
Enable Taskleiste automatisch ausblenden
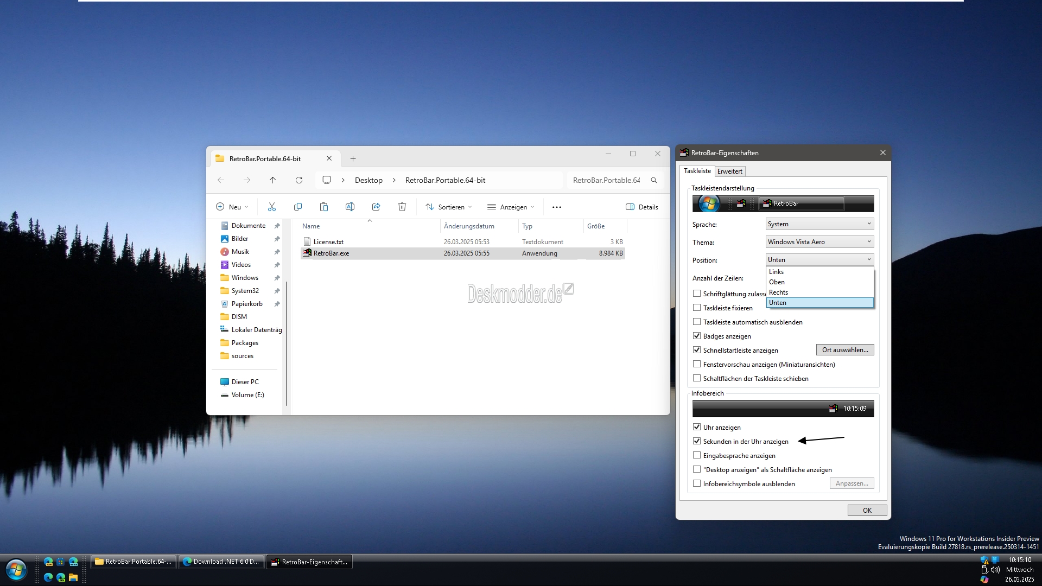click(697, 322)
